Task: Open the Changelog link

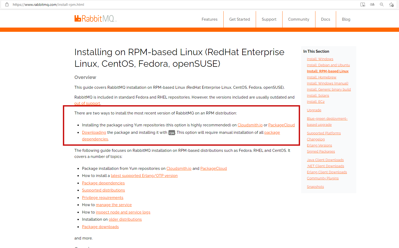Action: 316,139
